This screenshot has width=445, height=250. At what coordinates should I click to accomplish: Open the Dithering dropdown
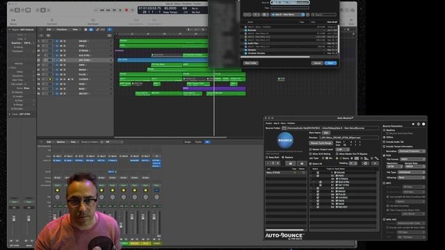[x=412, y=178]
